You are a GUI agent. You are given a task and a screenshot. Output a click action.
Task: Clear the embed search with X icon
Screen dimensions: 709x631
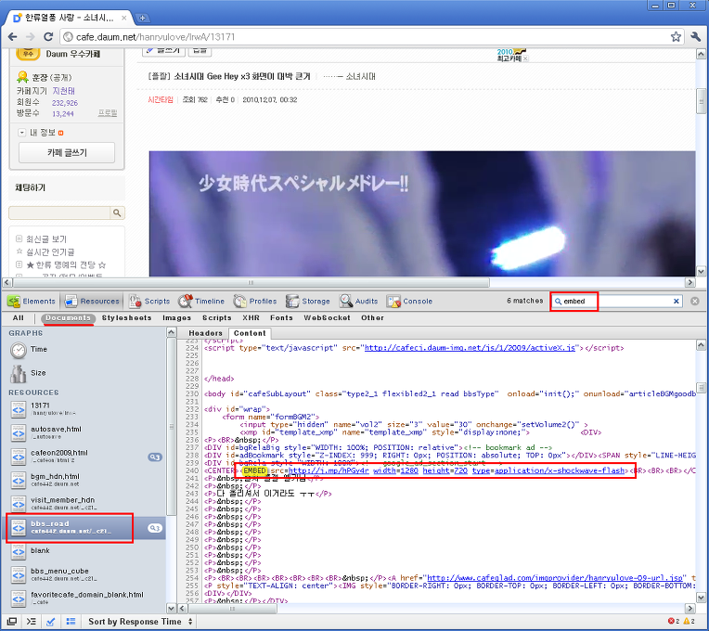[x=676, y=301]
